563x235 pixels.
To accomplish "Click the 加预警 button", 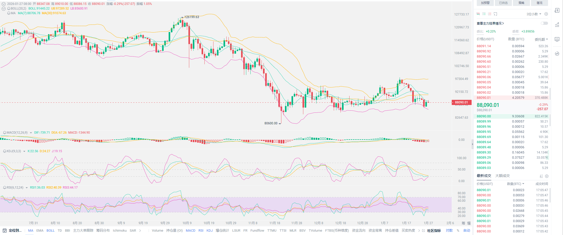I will [485, 3].
